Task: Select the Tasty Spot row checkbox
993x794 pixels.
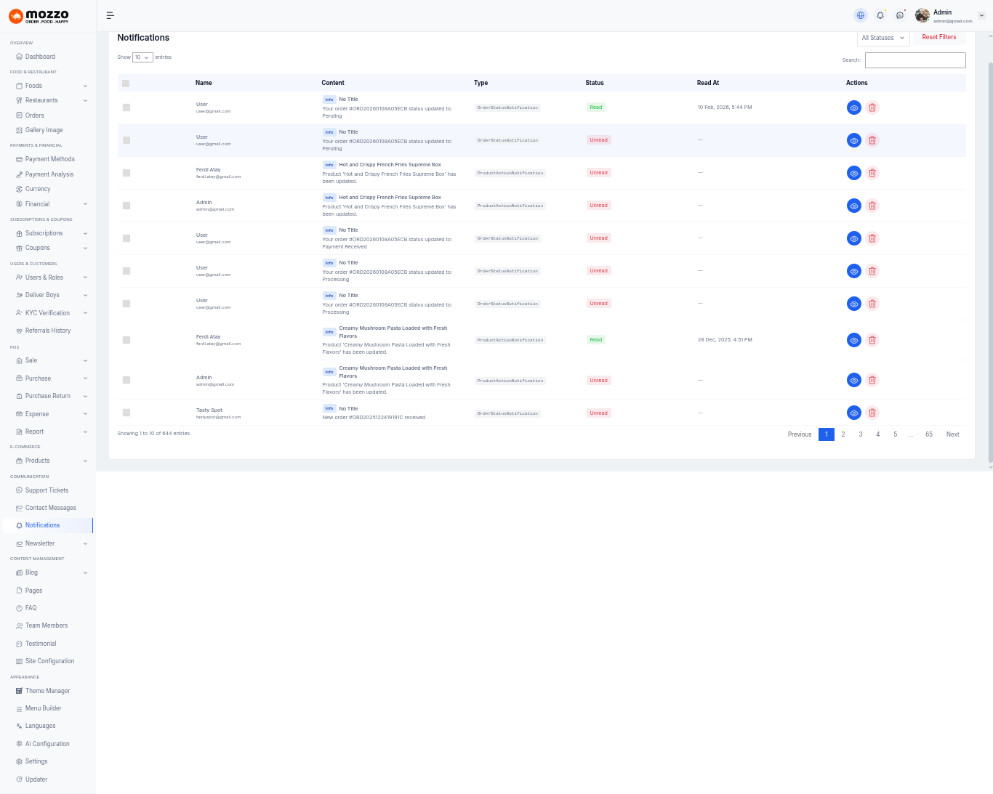Action: tap(126, 413)
